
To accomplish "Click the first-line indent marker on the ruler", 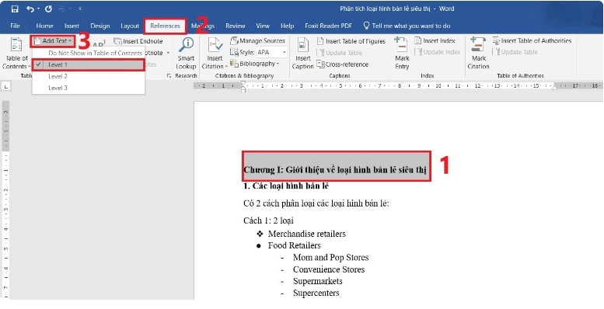I will point(243,83).
